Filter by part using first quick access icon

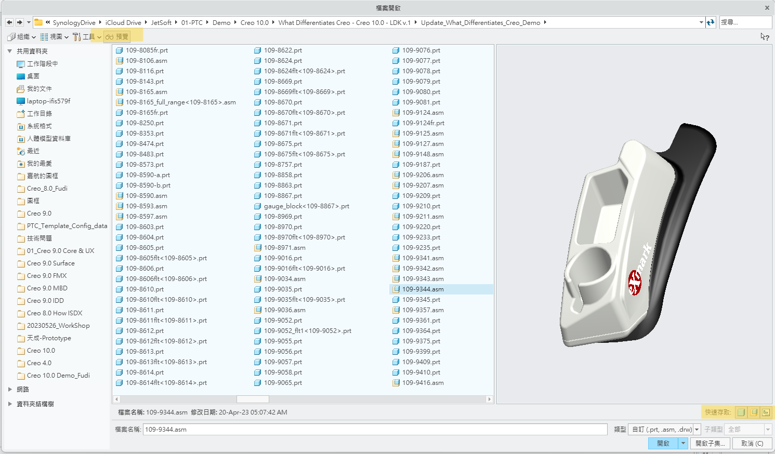click(x=741, y=412)
